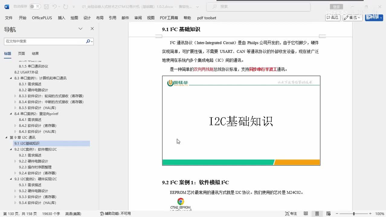Viewport: 386px width, 217px height.
Task: Open the OfficePLUS tab
Action: (x=42, y=18)
